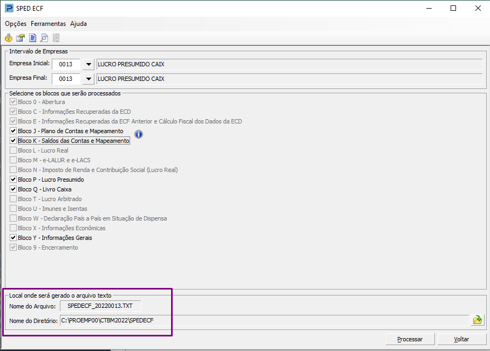Toggle Bloco Y - Informações Gerais checkbox
490x351 pixels.
13,237
